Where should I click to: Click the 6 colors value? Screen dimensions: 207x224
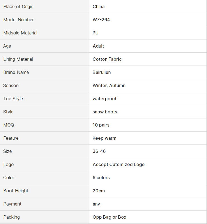101,178
